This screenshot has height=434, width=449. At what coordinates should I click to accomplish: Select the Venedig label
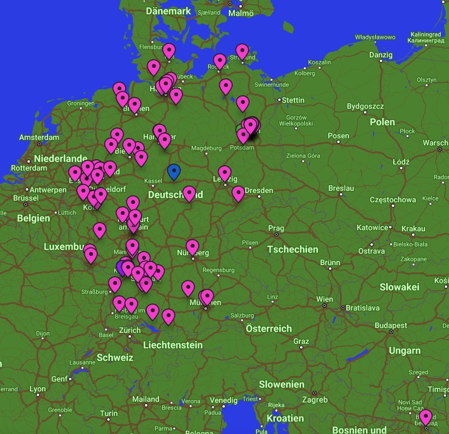[x=223, y=400]
